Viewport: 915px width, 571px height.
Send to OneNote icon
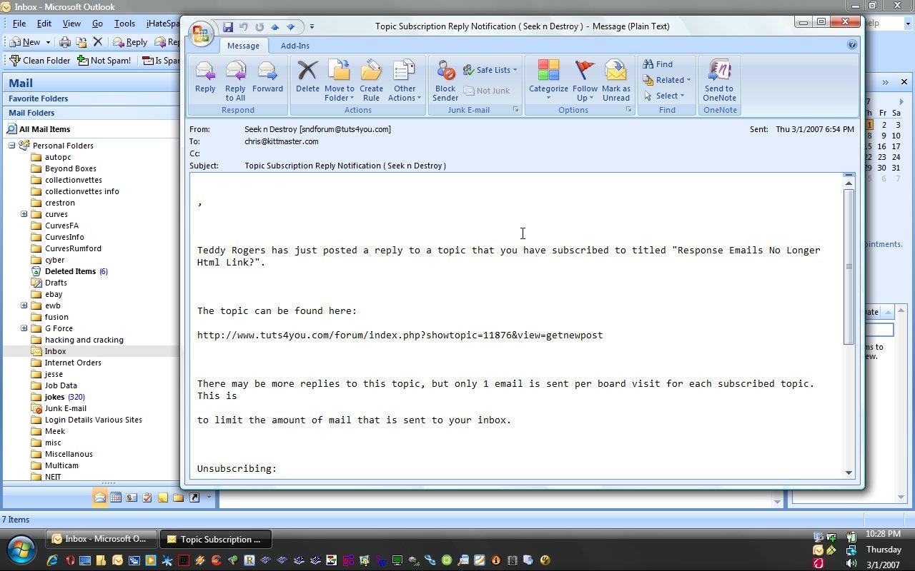[x=719, y=81]
